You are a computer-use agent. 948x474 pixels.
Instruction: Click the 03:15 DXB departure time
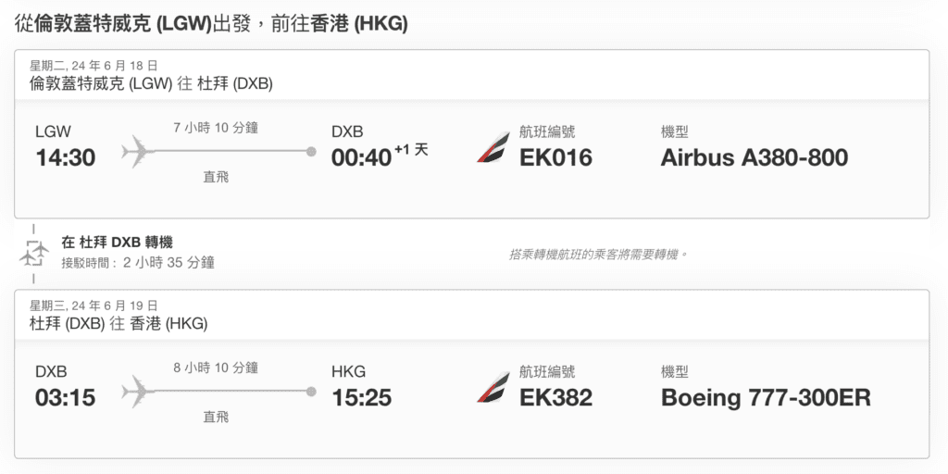point(66,398)
